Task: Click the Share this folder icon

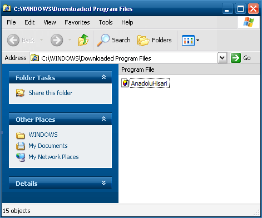Action: pos(20,93)
